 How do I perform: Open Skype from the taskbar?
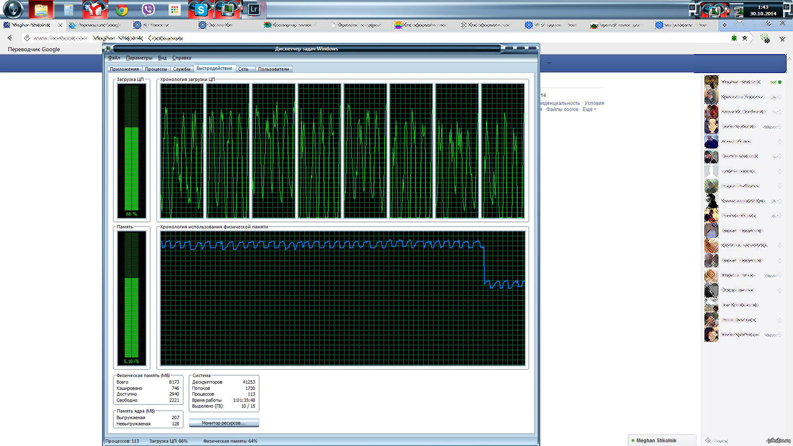201,9
